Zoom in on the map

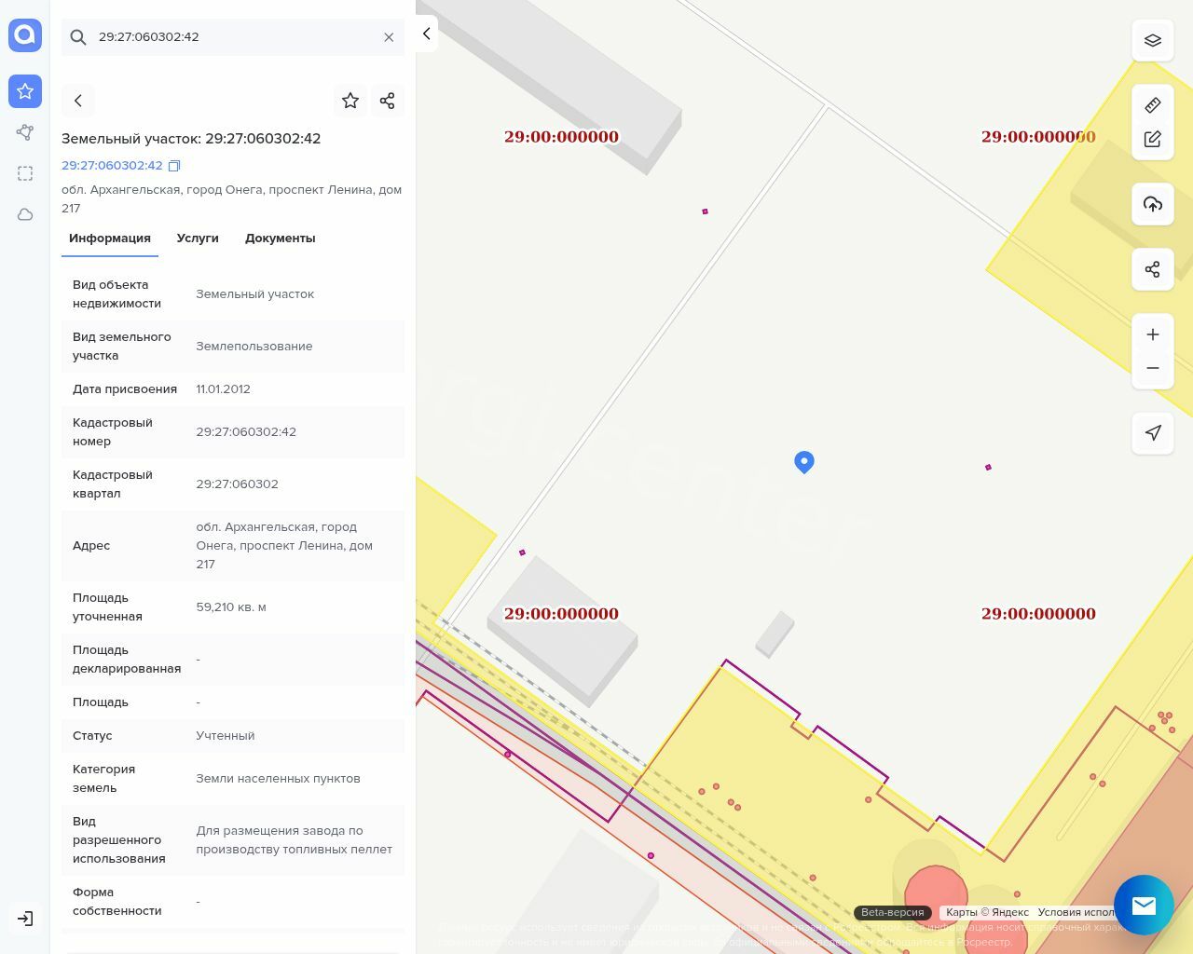click(1153, 334)
